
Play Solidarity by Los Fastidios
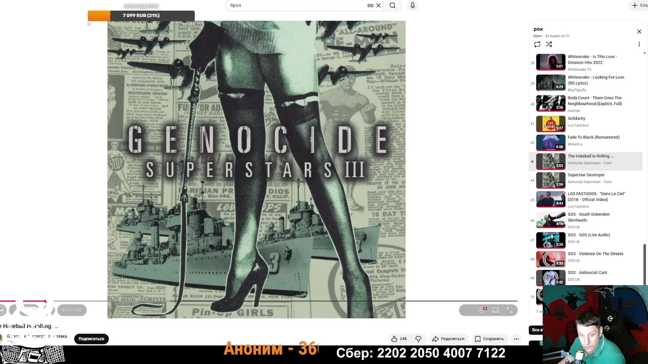coord(586,124)
